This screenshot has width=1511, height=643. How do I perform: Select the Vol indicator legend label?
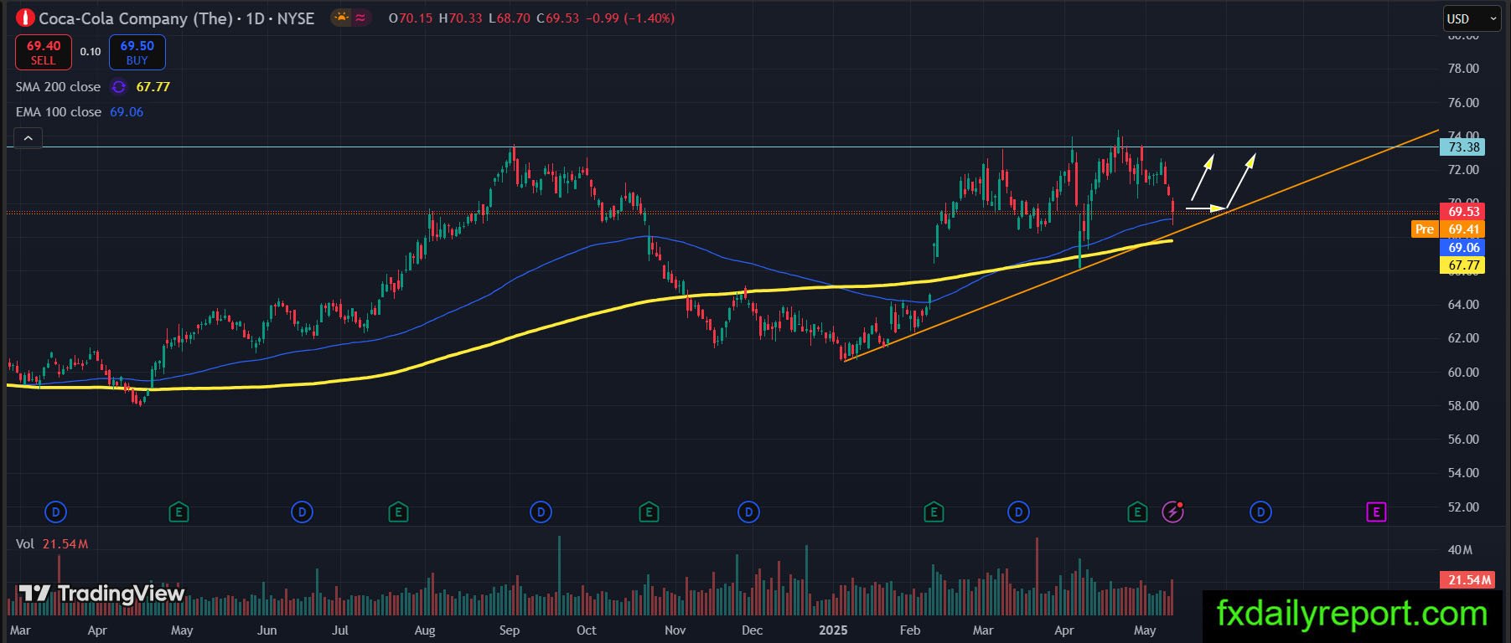click(25, 544)
